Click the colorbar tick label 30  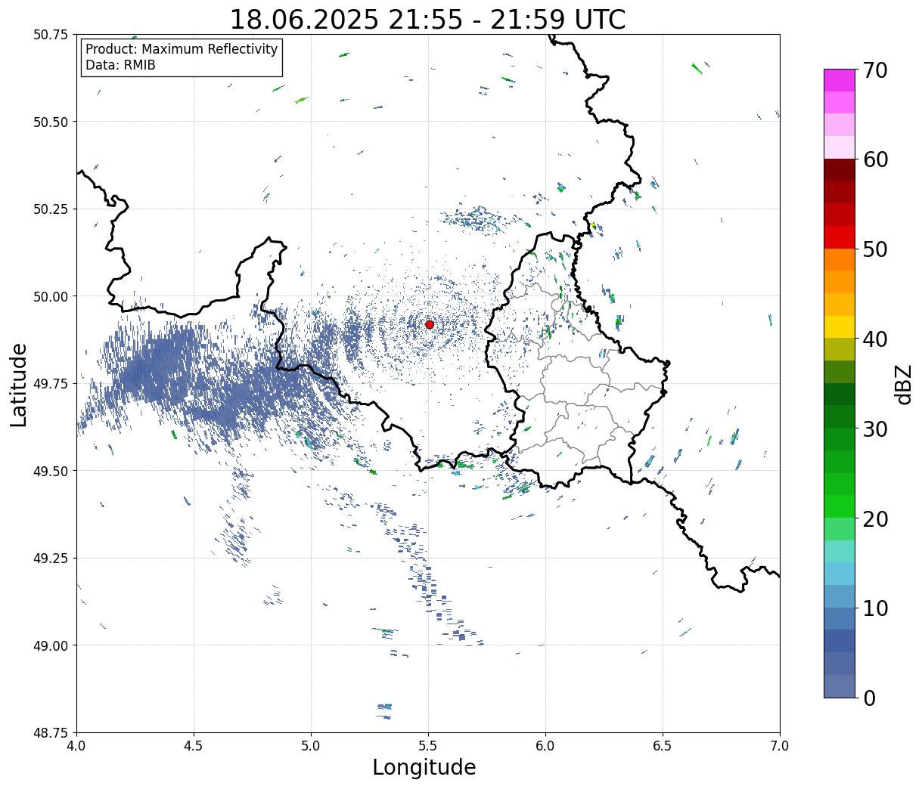[875, 429]
